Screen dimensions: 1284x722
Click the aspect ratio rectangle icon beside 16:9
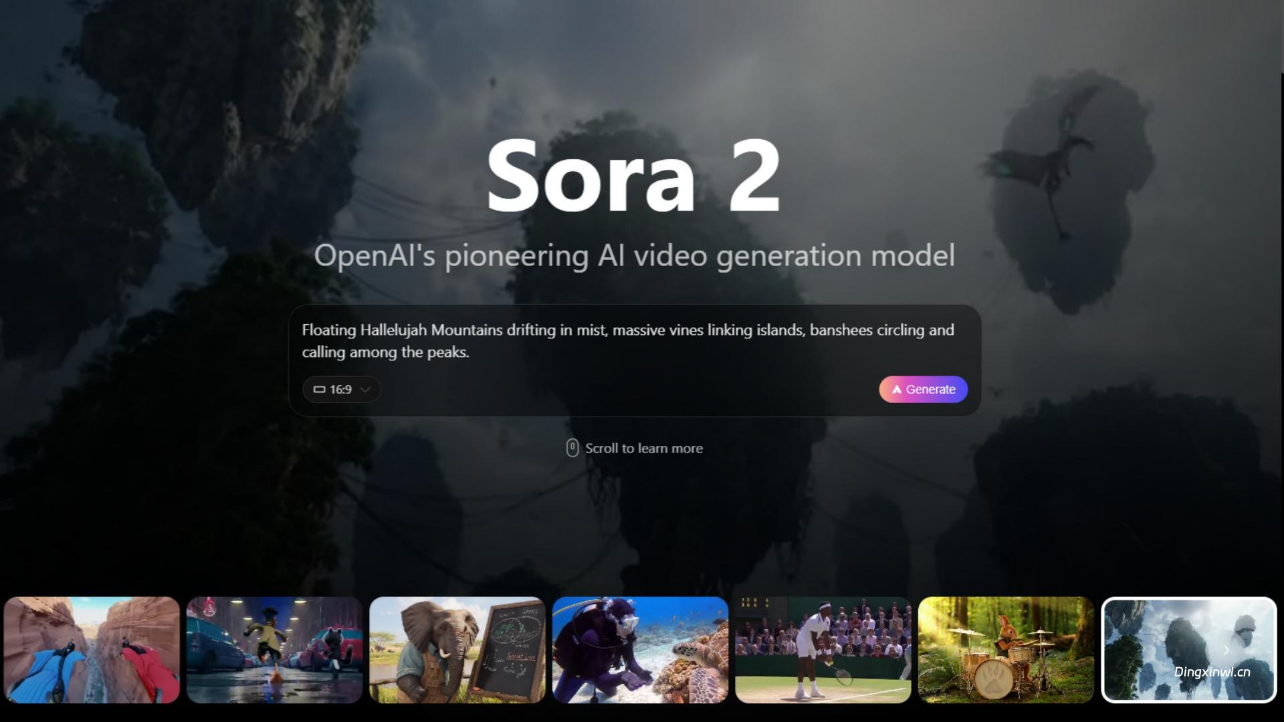(x=319, y=390)
